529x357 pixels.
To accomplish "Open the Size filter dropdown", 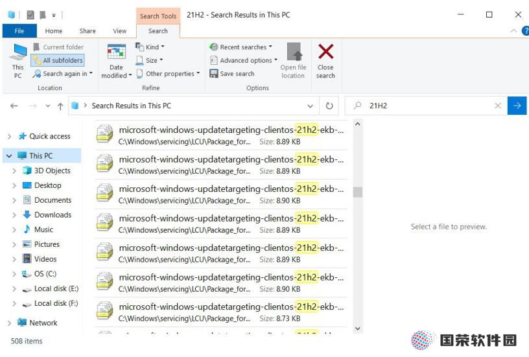I will [x=149, y=60].
